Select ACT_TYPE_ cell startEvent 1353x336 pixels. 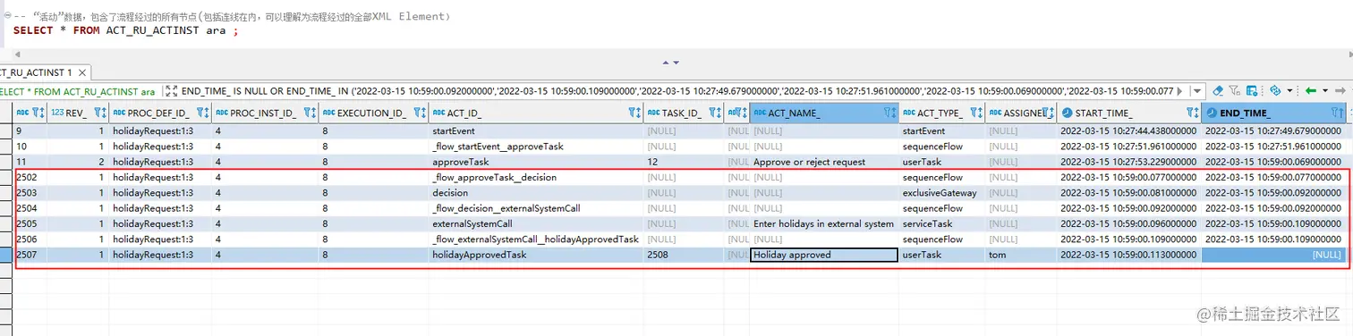coord(942,130)
